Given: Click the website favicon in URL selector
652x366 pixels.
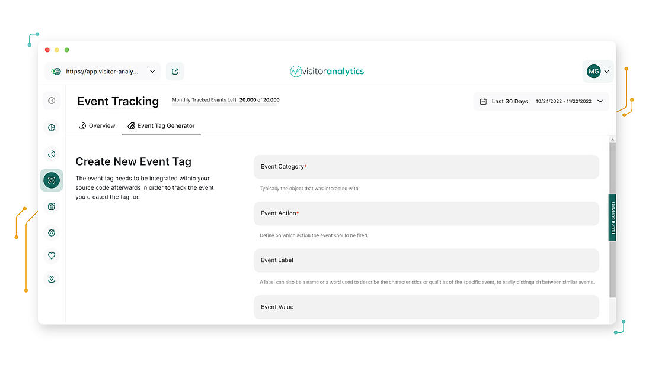Looking at the screenshot, I should coord(56,72).
